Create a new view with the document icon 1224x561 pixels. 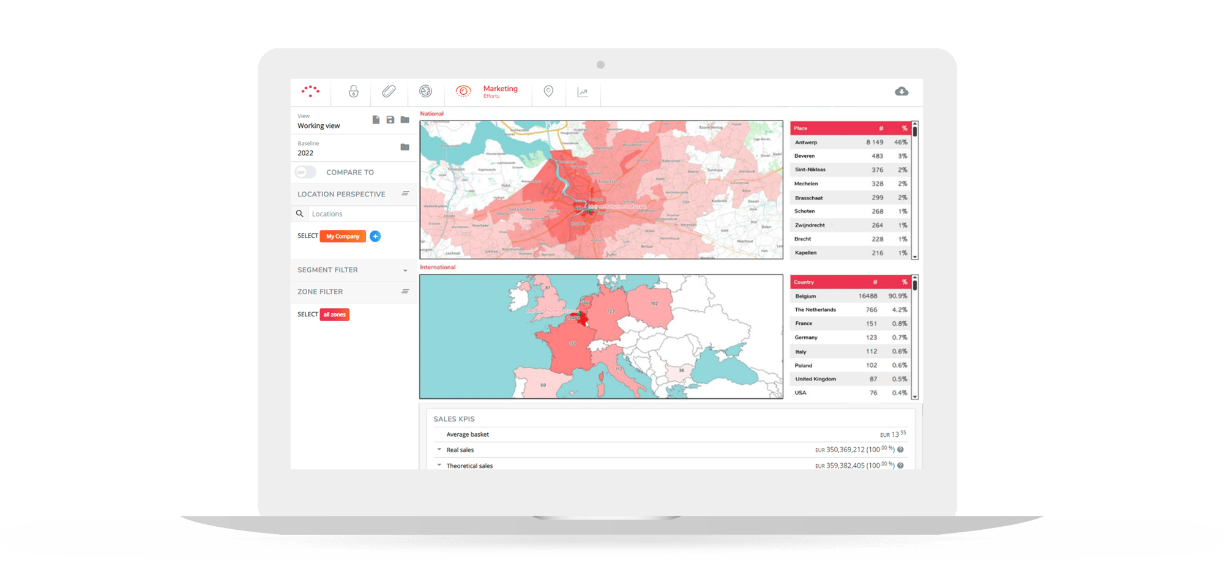(376, 120)
